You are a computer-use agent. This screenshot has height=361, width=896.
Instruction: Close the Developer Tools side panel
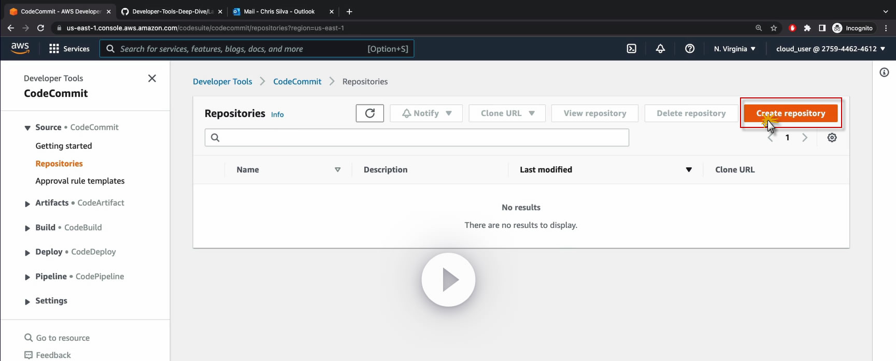point(152,78)
